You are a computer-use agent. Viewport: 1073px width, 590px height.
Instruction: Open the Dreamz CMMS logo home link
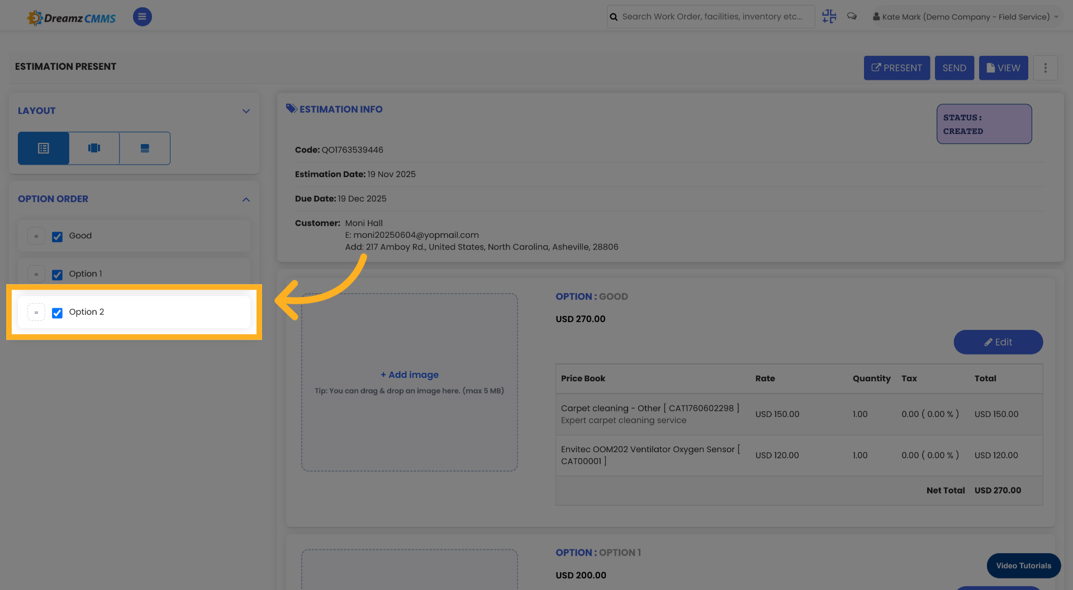point(71,18)
